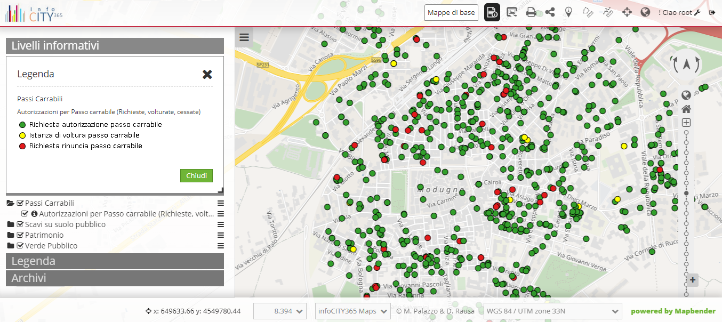
Task: Uncheck the Verde Pubblico checkbox
Action: pyautogui.click(x=20, y=246)
